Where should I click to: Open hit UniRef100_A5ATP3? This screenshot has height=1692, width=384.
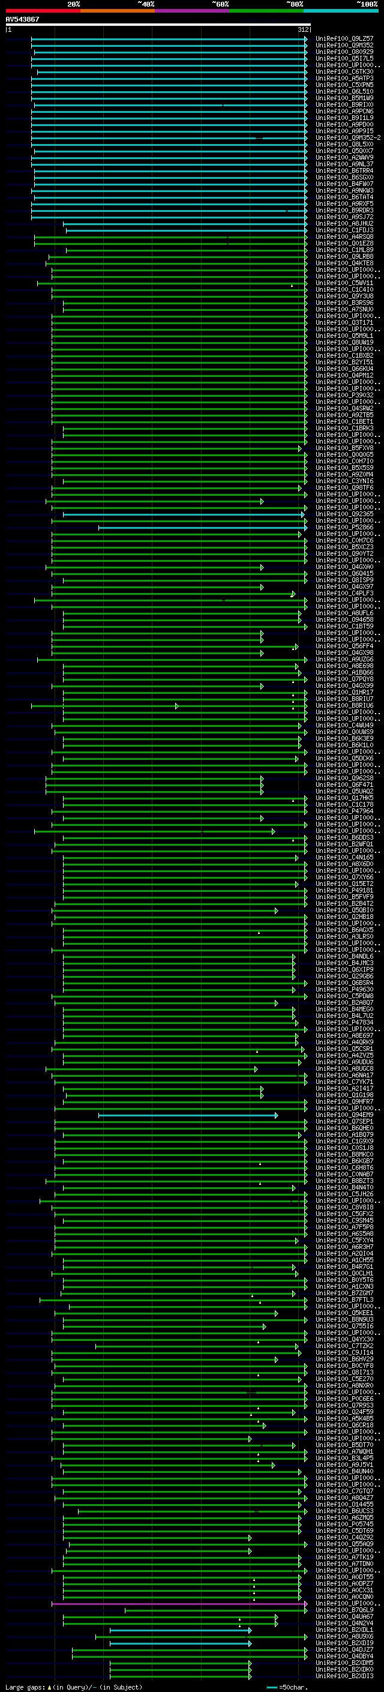344,78
